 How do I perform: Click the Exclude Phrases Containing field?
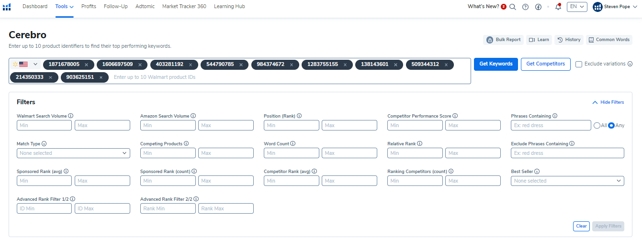[567, 153]
